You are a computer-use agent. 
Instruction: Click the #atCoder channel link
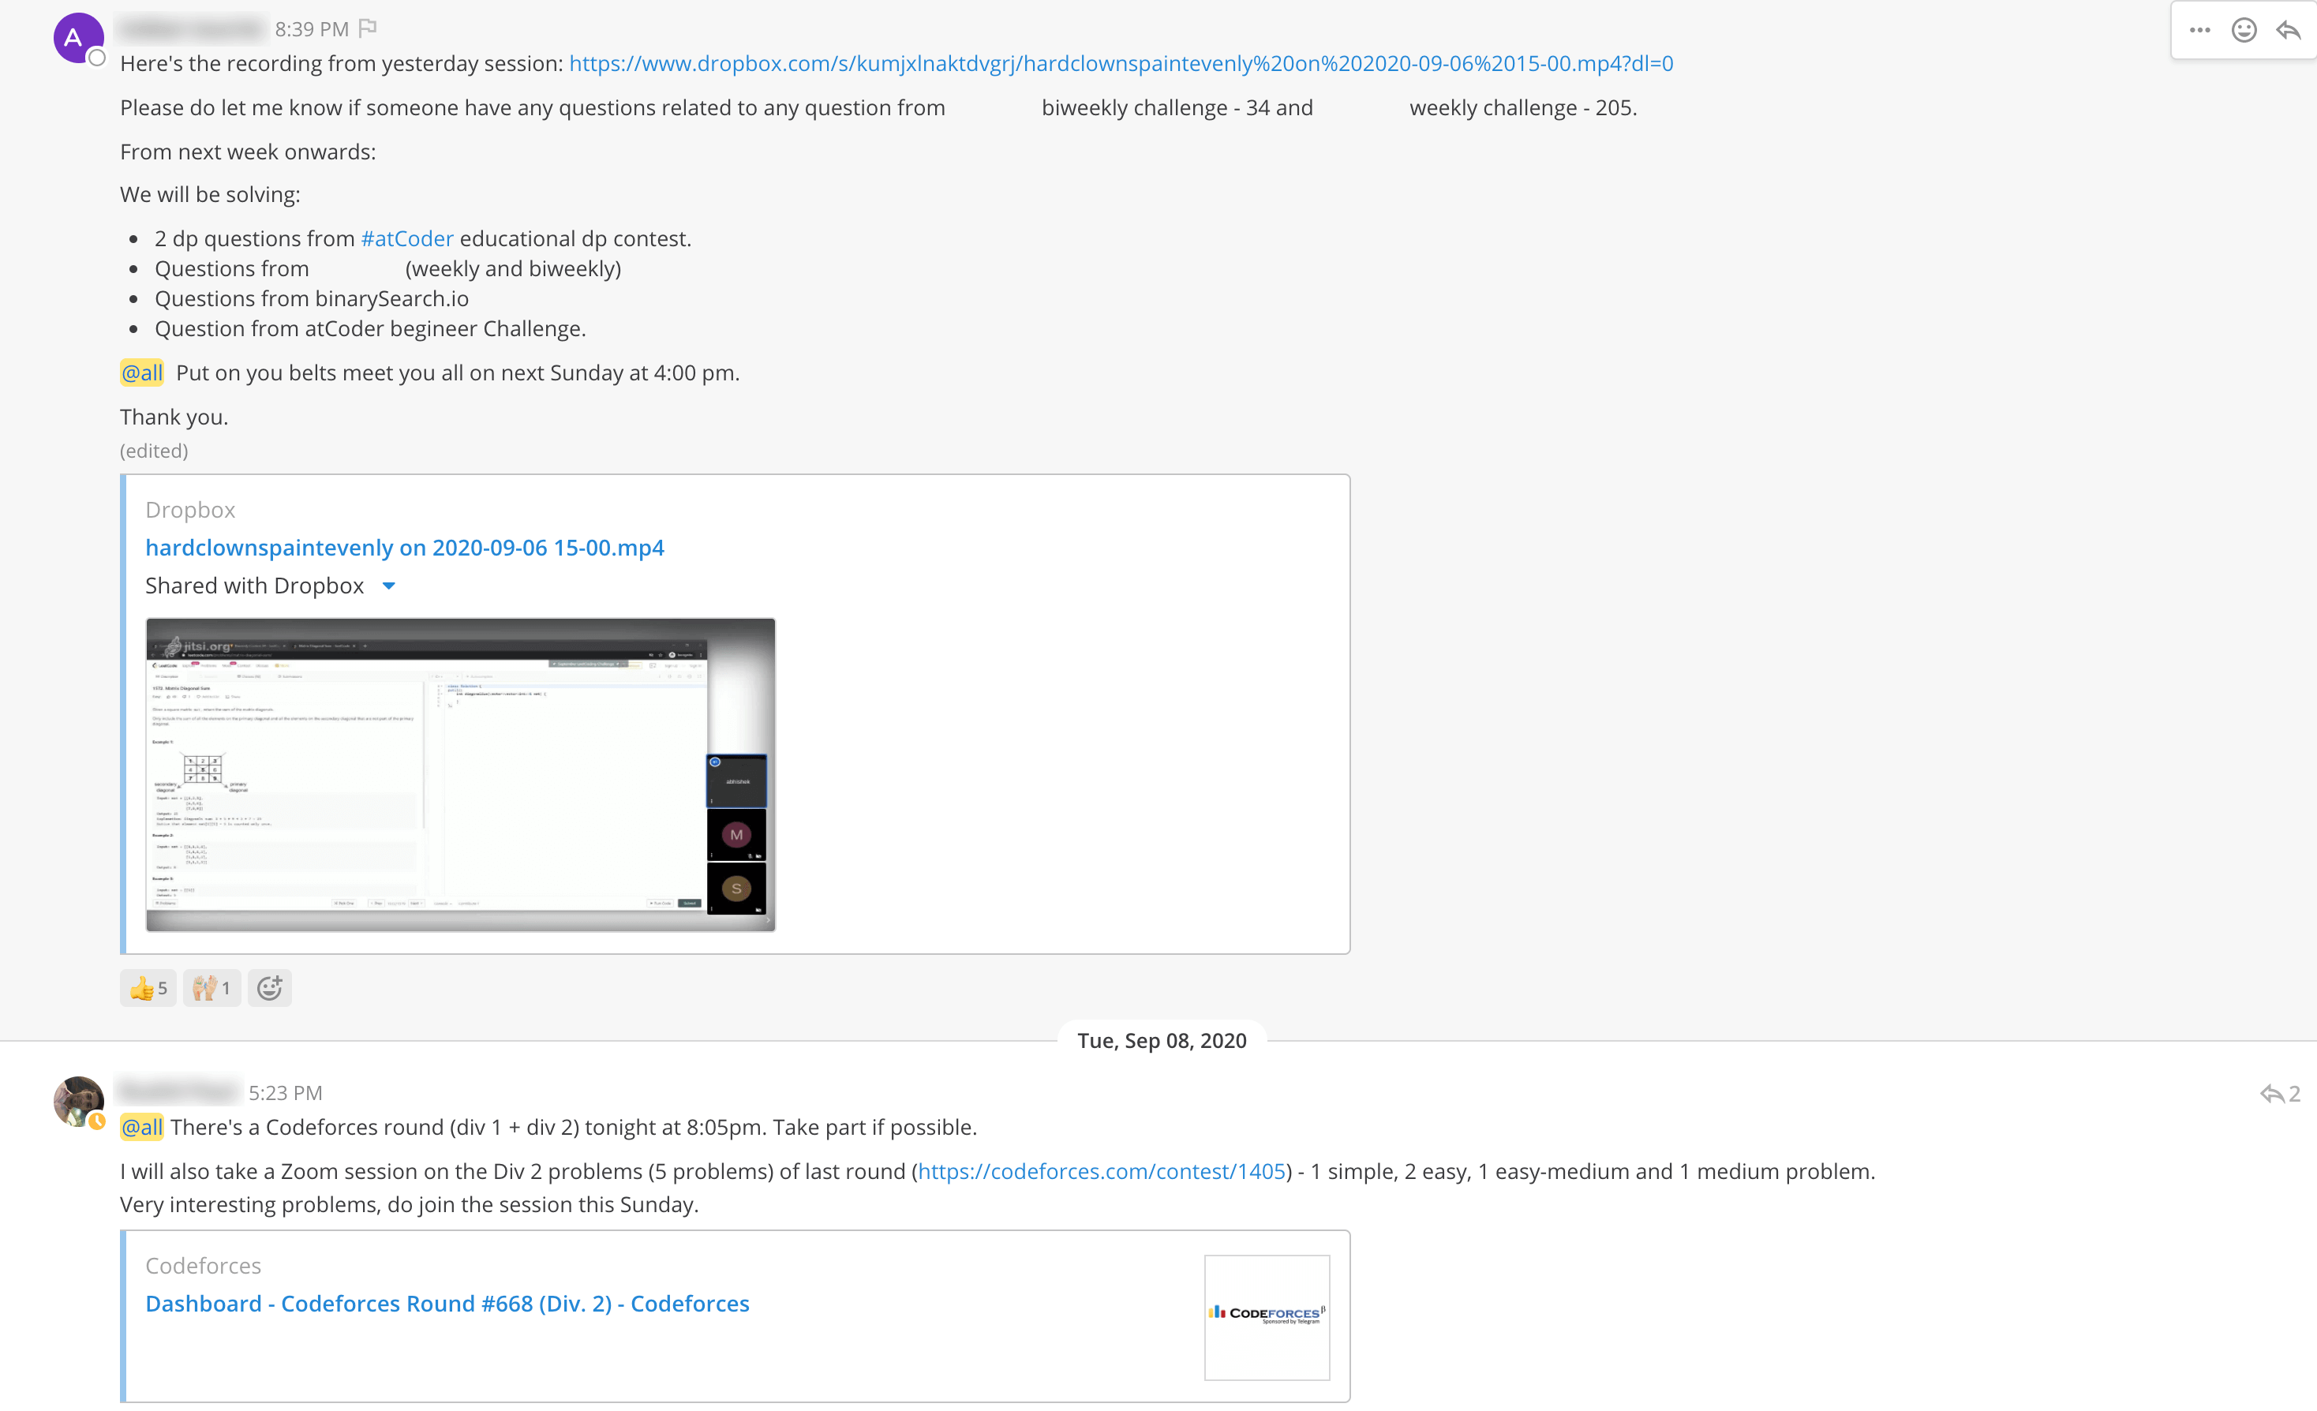click(x=407, y=239)
